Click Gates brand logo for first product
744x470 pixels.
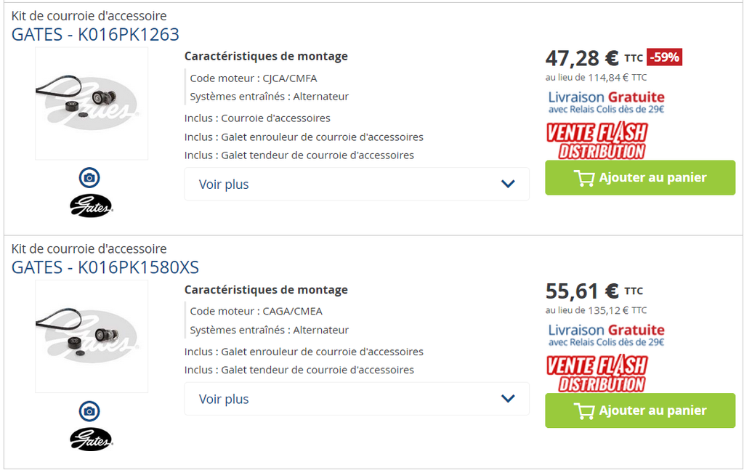click(91, 206)
